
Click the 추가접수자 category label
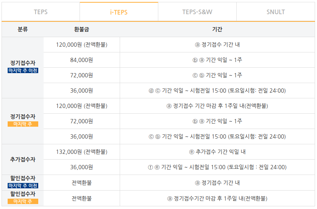tap(23, 160)
